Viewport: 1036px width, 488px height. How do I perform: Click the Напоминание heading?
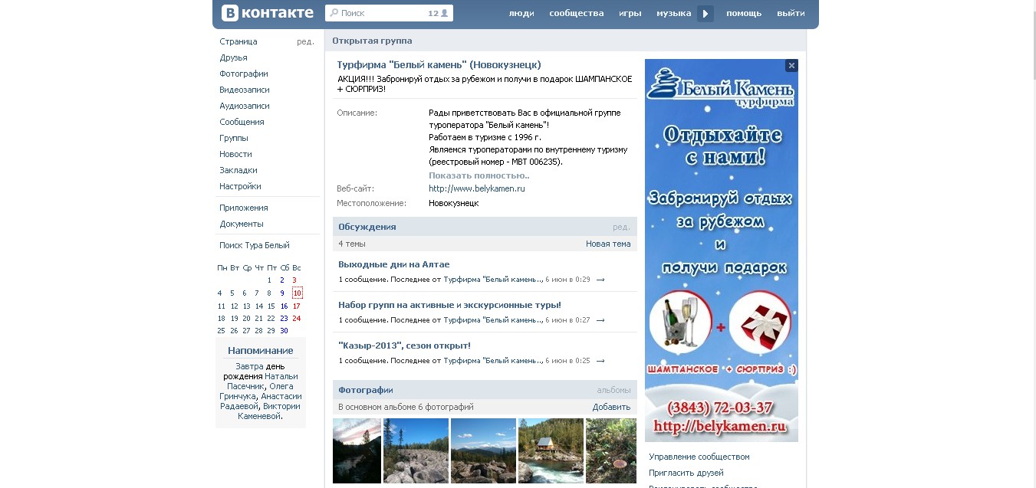point(261,350)
